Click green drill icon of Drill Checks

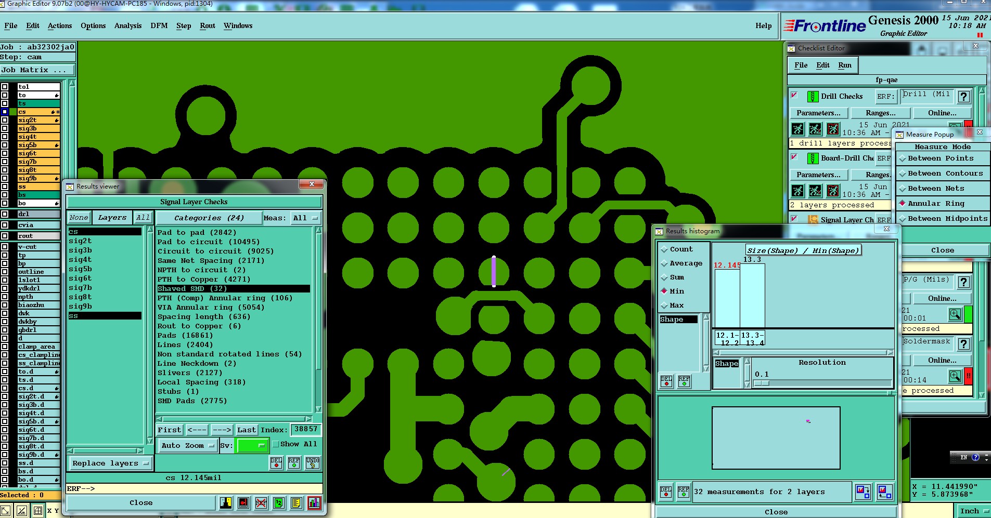click(813, 96)
